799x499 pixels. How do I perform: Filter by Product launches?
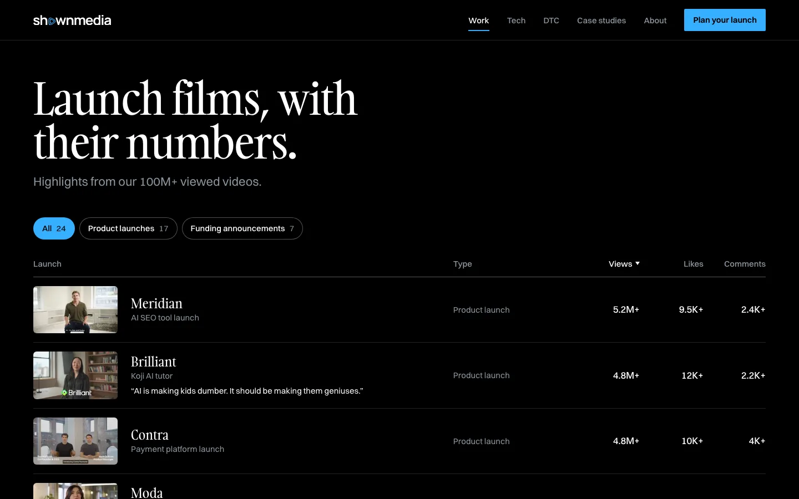pos(128,228)
